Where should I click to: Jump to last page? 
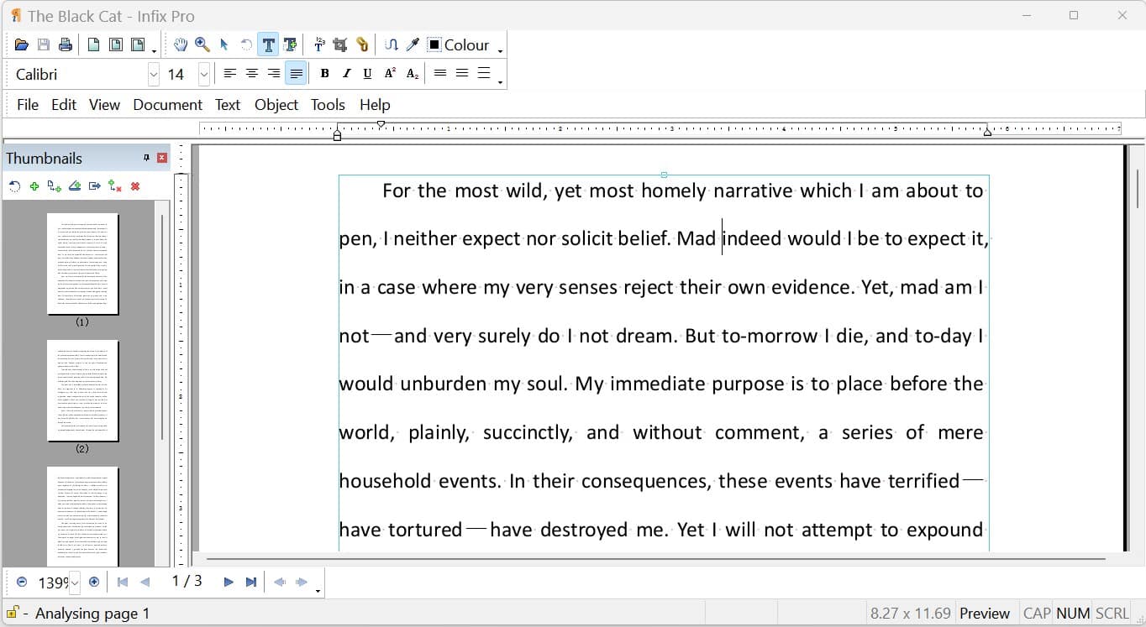click(x=250, y=582)
